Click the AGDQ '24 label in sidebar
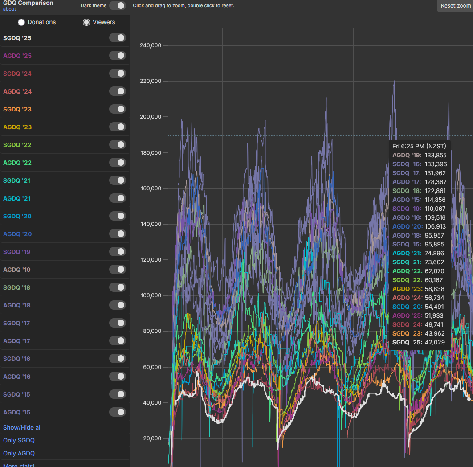 pos(17,91)
